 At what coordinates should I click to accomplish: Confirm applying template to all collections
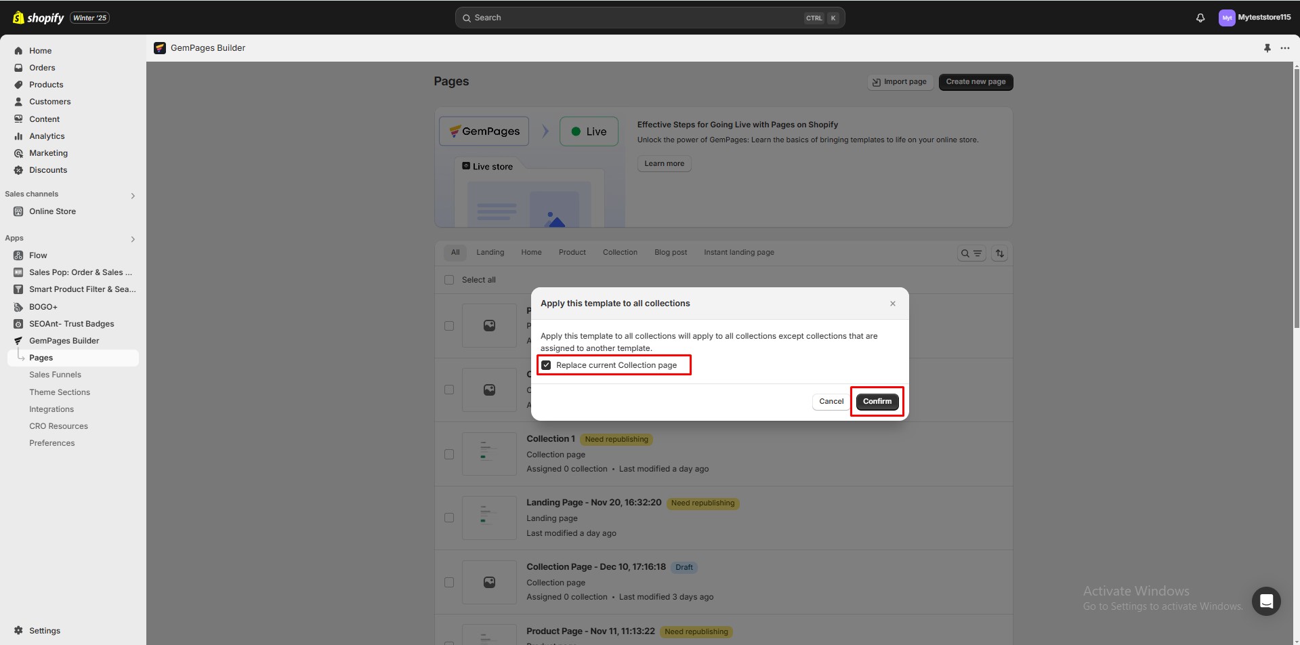click(x=876, y=401)
